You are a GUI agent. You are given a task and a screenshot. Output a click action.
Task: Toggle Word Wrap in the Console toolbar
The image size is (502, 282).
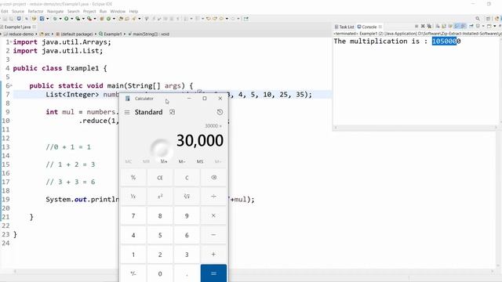tap(450, 26)
